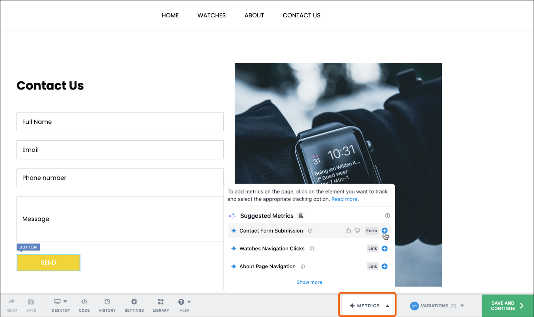Open the Code editor icon

[84, 302]
